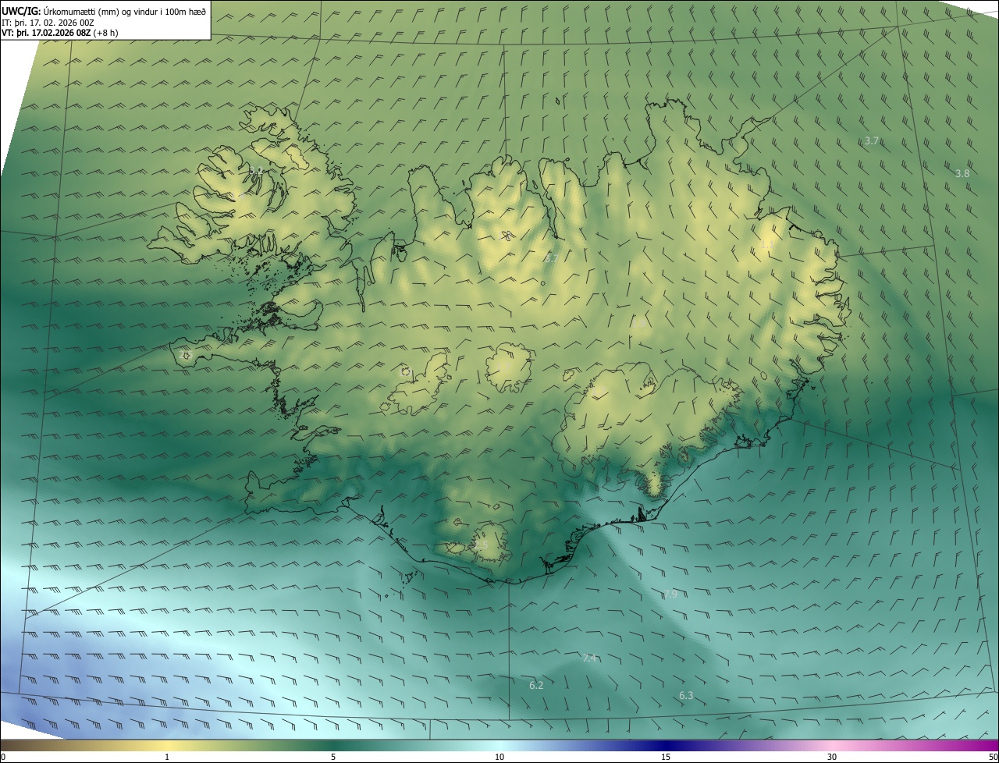Click the '1' tick label on the colour scale
This screenshot has width=999, height=763.
167,757
